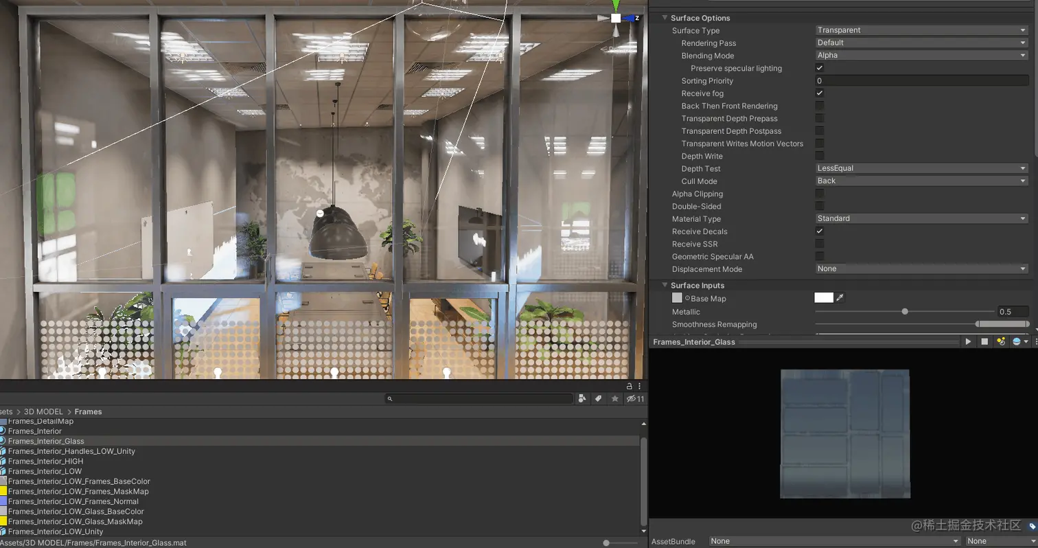This screenshot has width=1038, height=548.
Task: Enable Transparent Depth Postpass
Action: tap(819, 130)
